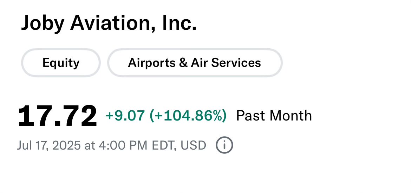
Task: Select the Past Month period label
Action: click(x=274, y=116)
